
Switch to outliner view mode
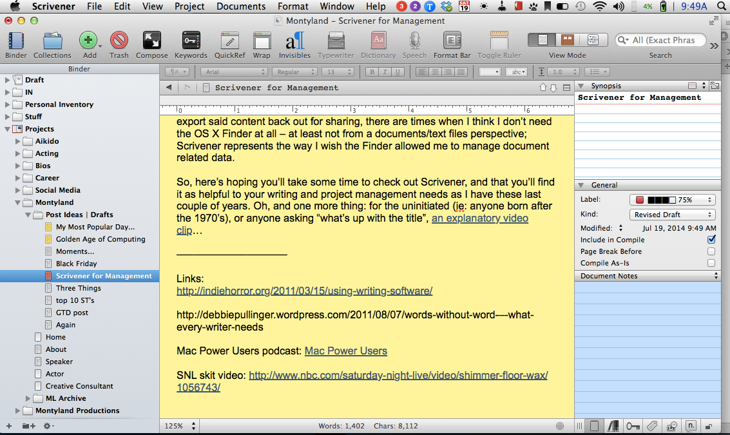593,40
